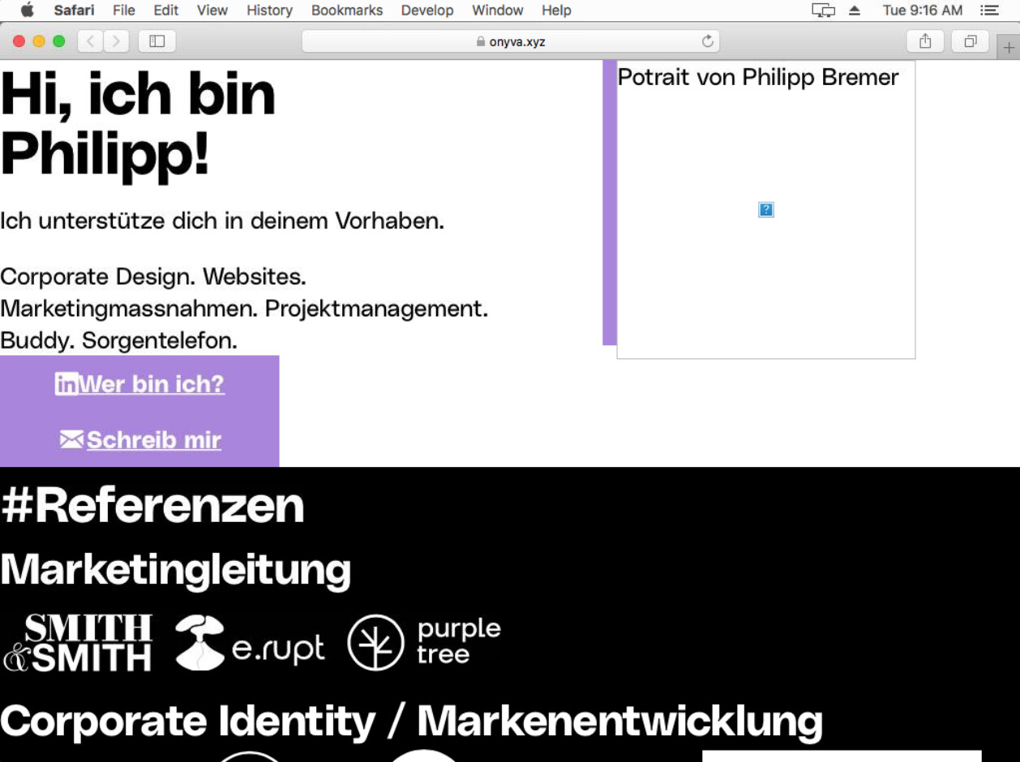Open the Bookmarks menu
The image size is (1020, 762).
(x=347, y=11)
